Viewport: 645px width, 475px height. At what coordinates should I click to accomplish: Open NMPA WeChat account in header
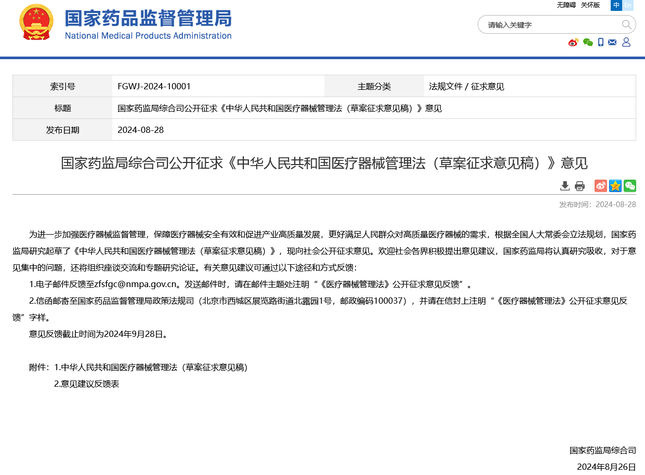(588, 43)
